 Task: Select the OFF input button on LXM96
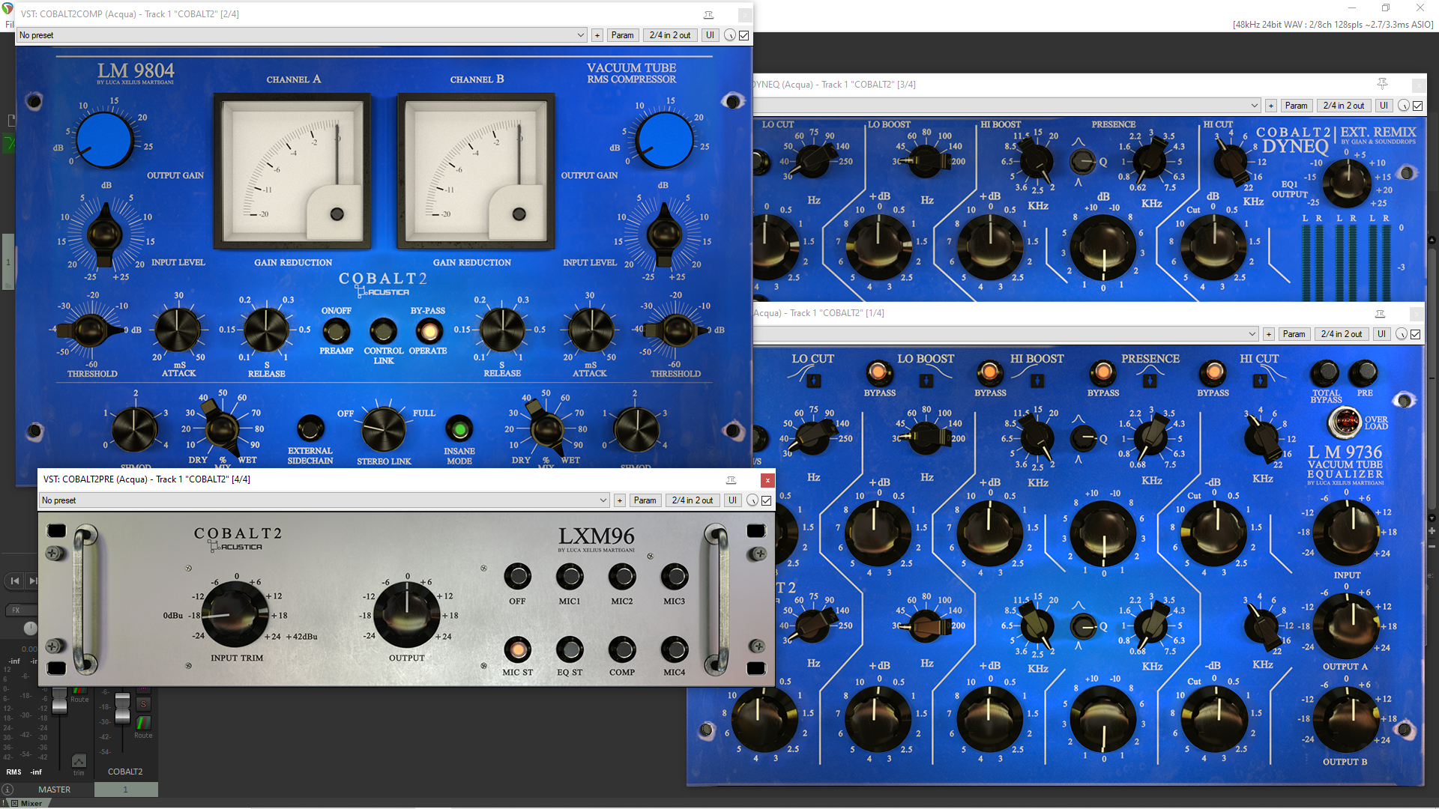[x=517, y=576]
